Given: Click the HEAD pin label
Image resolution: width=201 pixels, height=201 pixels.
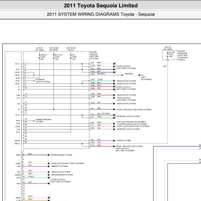Looking at the screenshot, I should click(18, 198).
